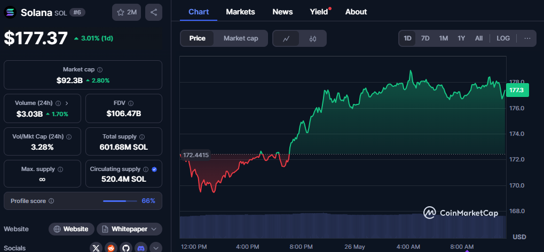Click the $92.3B market cap value
The image size is (544, 252).
point(70,80)
